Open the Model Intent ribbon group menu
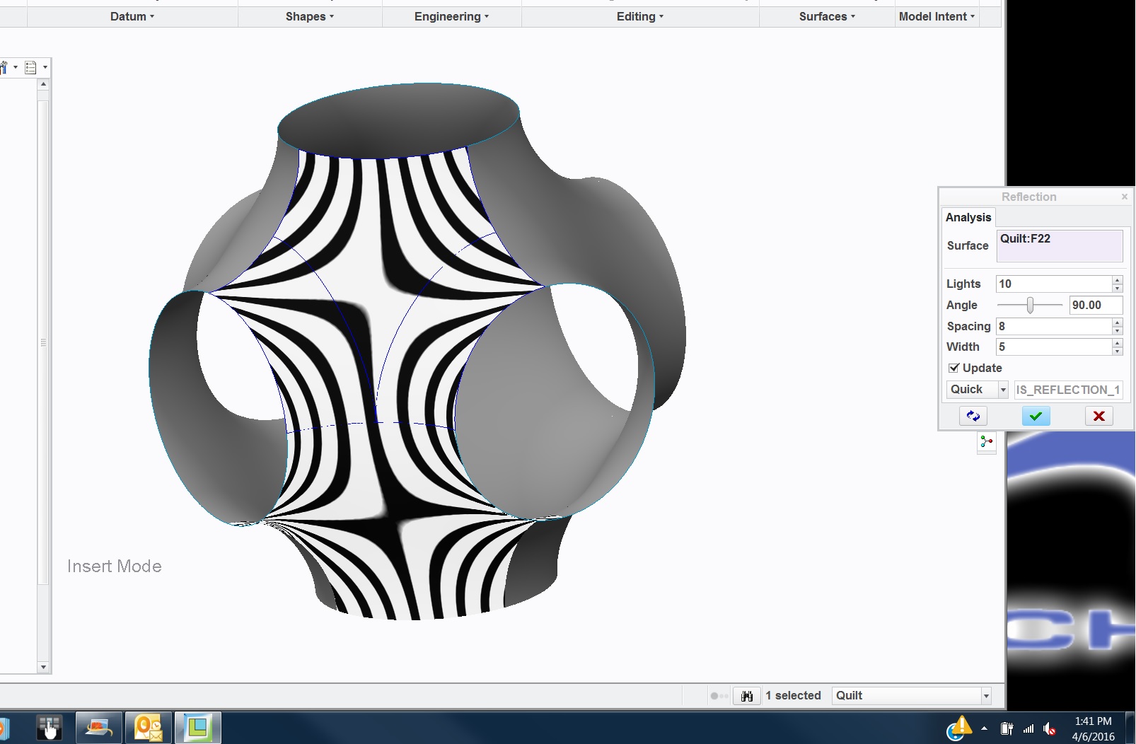The image size is (1136, 744). point(937,16)
